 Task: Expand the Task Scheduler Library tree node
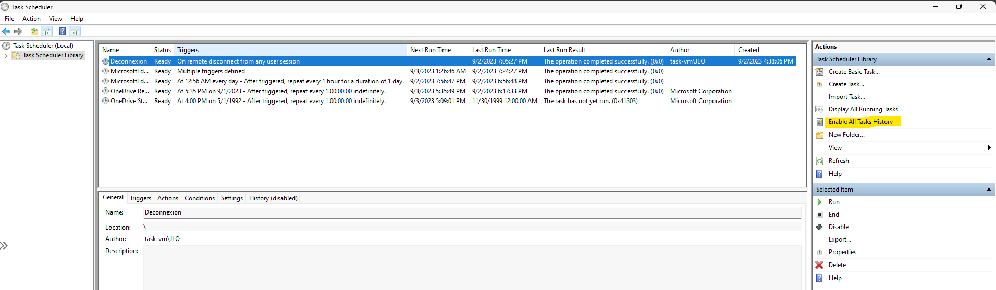point(6,55)
